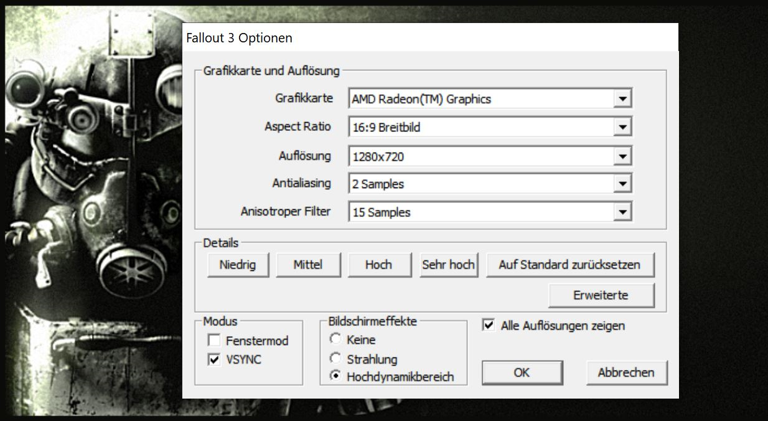The image size is (768, 421).
Task: Set details to Mittel
Action: click(x=308, y=265)
